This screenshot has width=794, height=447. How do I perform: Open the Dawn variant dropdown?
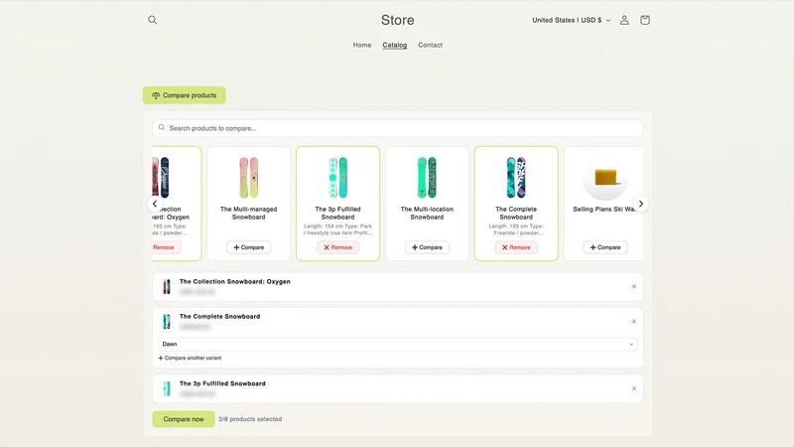click(x=398, y=344)
